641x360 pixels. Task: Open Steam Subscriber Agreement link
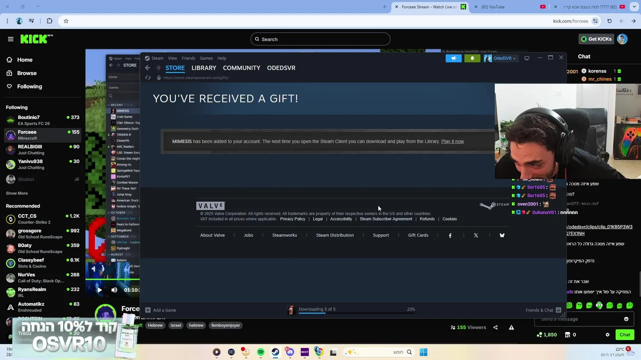(386, 219)
